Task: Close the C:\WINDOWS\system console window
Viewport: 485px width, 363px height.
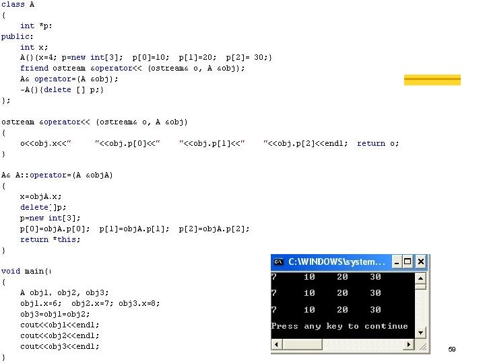Action: (420, 262)
